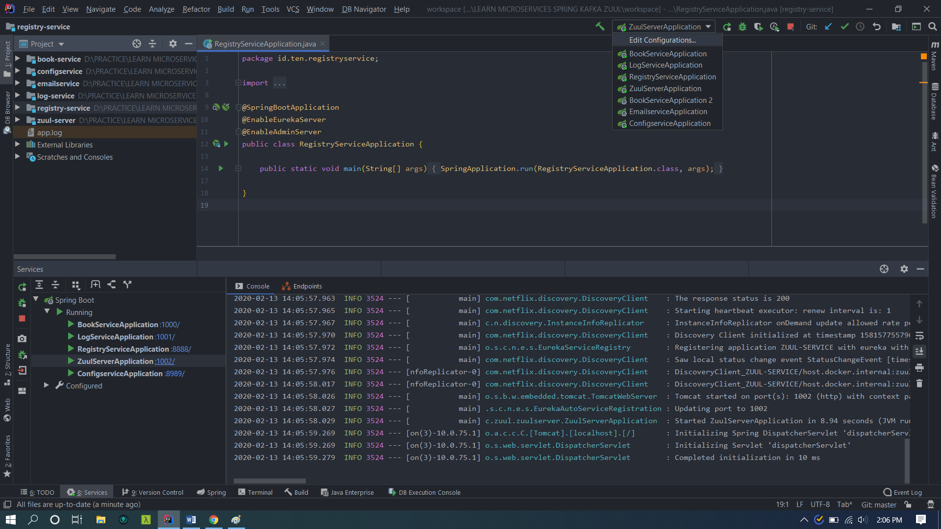Viewport: 941px width, 529px height.
Task: Expand the Configured node in Services
Action: tap(47, 385)
